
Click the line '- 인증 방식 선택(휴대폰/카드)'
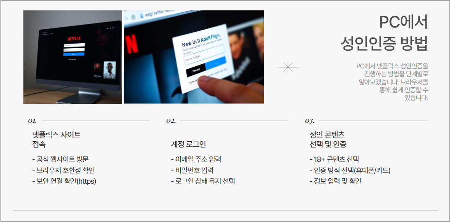coord(350,171)
